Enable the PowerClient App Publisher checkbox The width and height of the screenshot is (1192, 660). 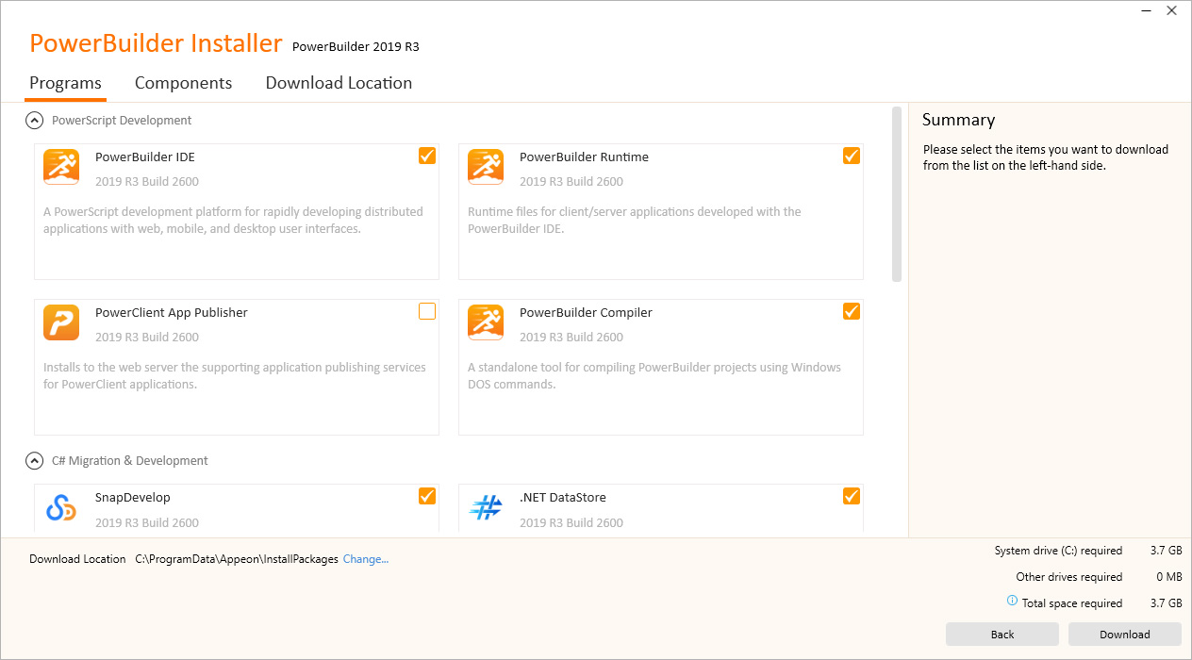coord(427,311)
